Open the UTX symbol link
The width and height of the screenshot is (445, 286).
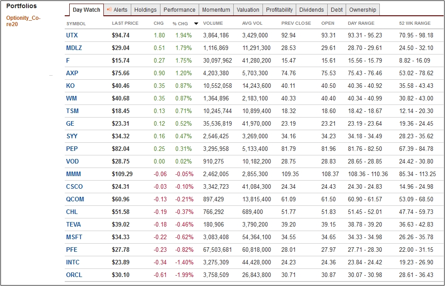tap(72, 36)
